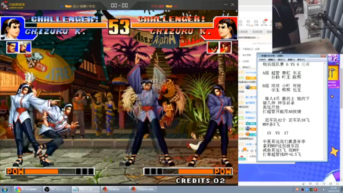Click the yzkof.com platform logo

[13, 5]
